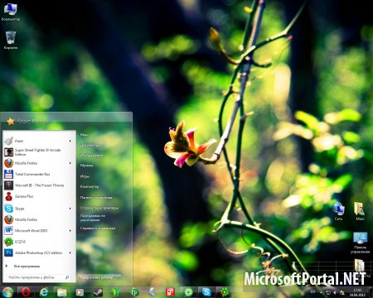Select the Макс folder desktop icon

click(x=360, y=211)
